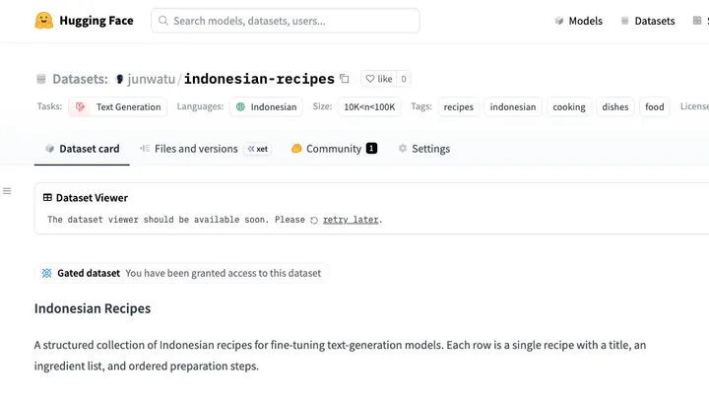709x398 pixels.
Task: Click 'You have been granted access' text
Action: 224,273
